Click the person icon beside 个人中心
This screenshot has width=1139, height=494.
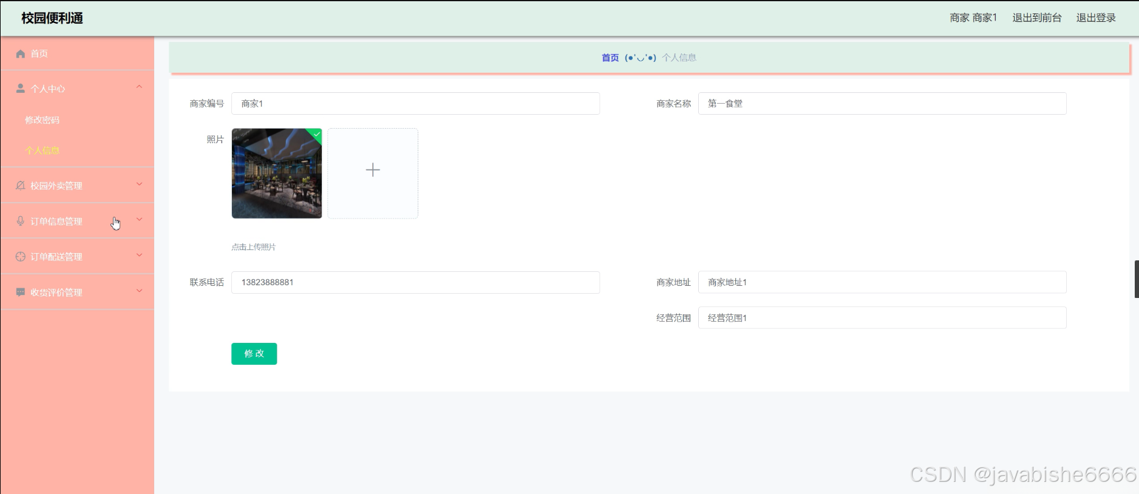click(21, 89)
